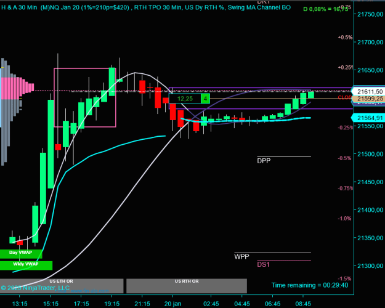Viewport: 385px width, 308px height.
Task: Click the 21400,00 price axis label
Action: 370,210
